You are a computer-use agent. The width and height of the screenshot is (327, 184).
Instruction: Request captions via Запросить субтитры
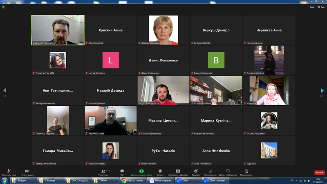[x=178, y=171]
